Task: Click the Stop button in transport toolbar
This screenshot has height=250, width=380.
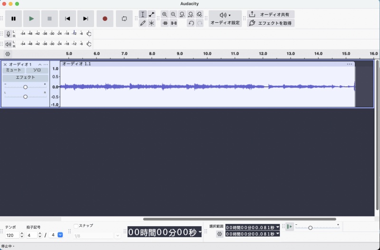Action: point(49,19)
